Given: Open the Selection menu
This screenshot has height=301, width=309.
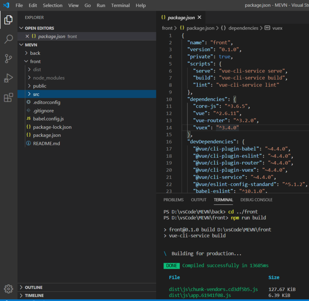Looking at the screenshot, I should tap(53, 5).
